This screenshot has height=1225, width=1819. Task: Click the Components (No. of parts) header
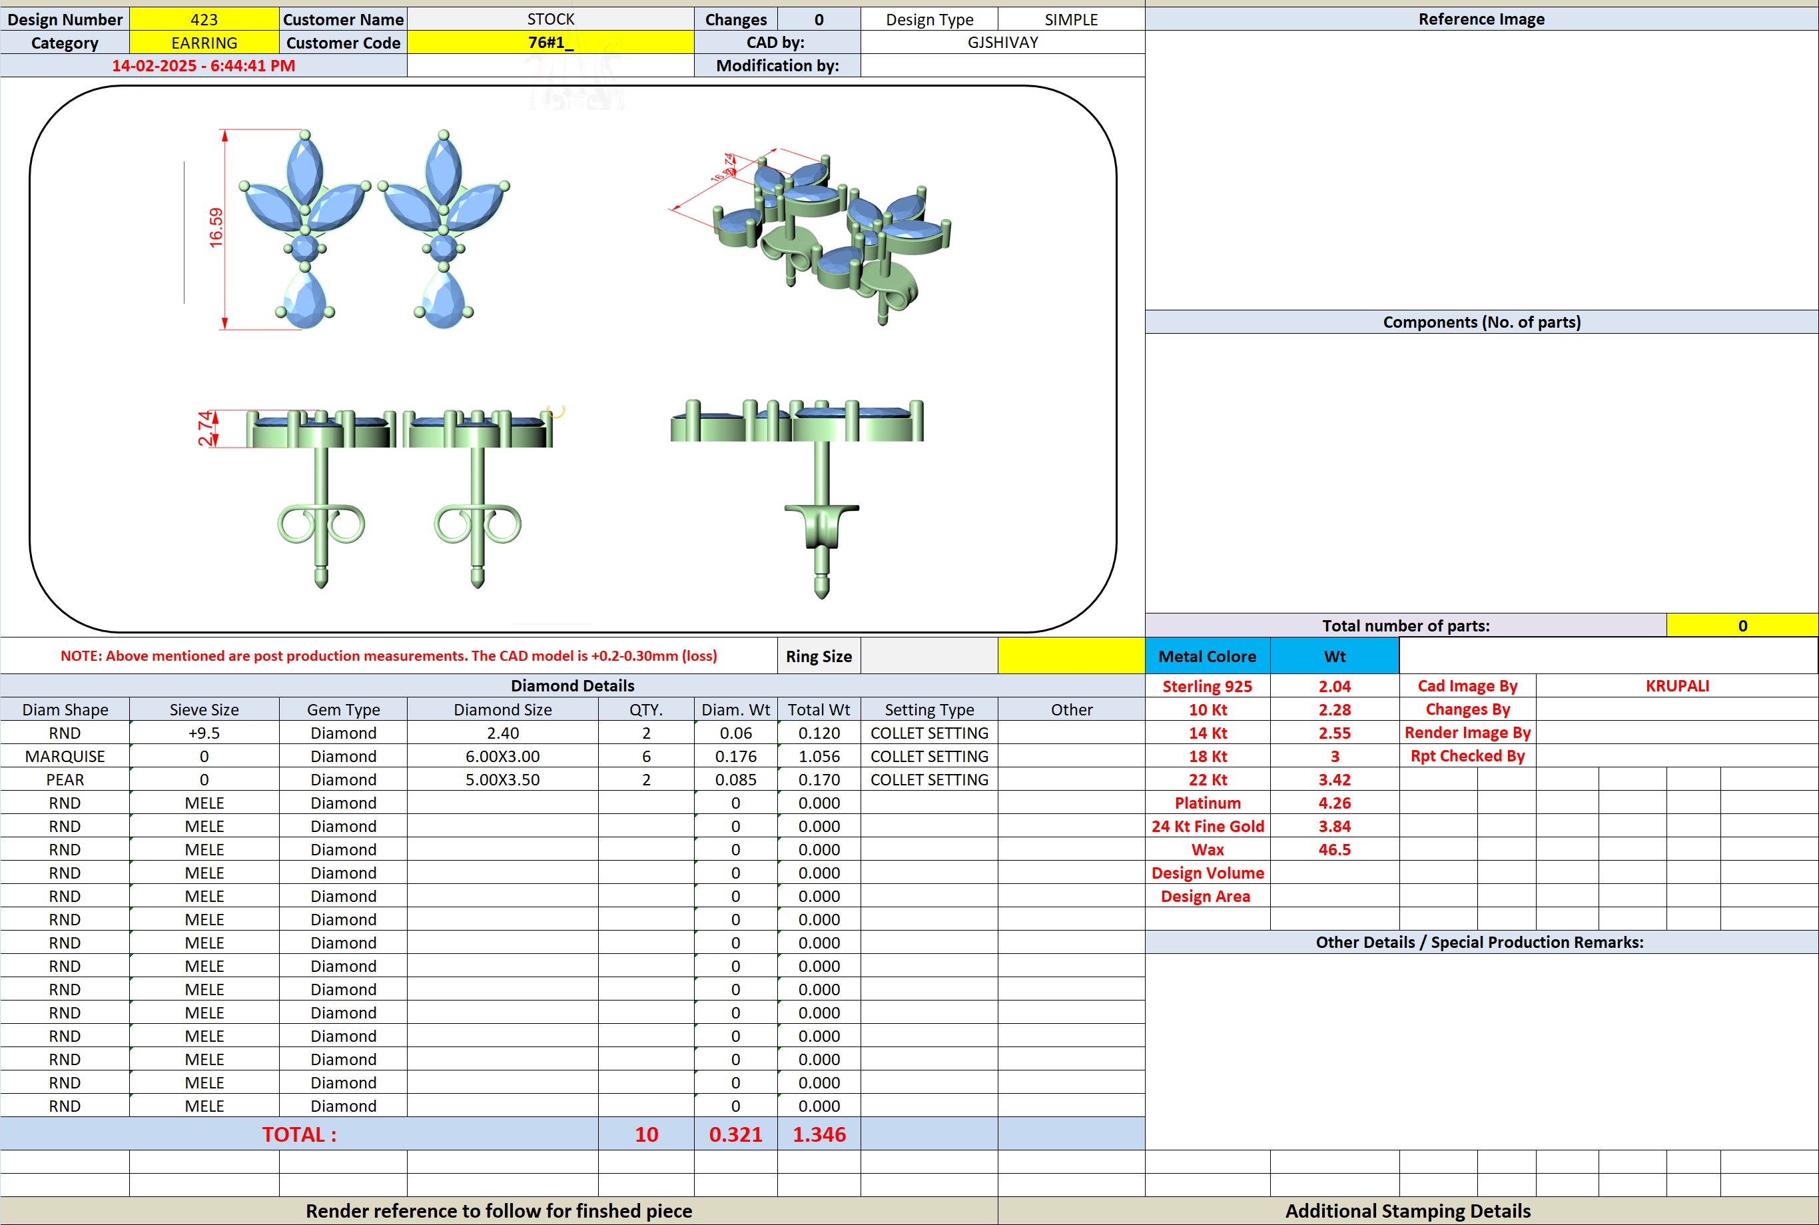click(x=1481, y=322)
